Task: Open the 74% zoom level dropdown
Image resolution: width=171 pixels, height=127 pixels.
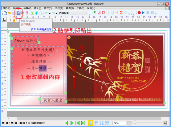Action: tap(124, 123)
